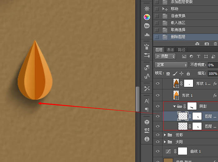Filter layers by pixel layer icon
This screenshot has height=162, width=218.
tap(184, 56)
